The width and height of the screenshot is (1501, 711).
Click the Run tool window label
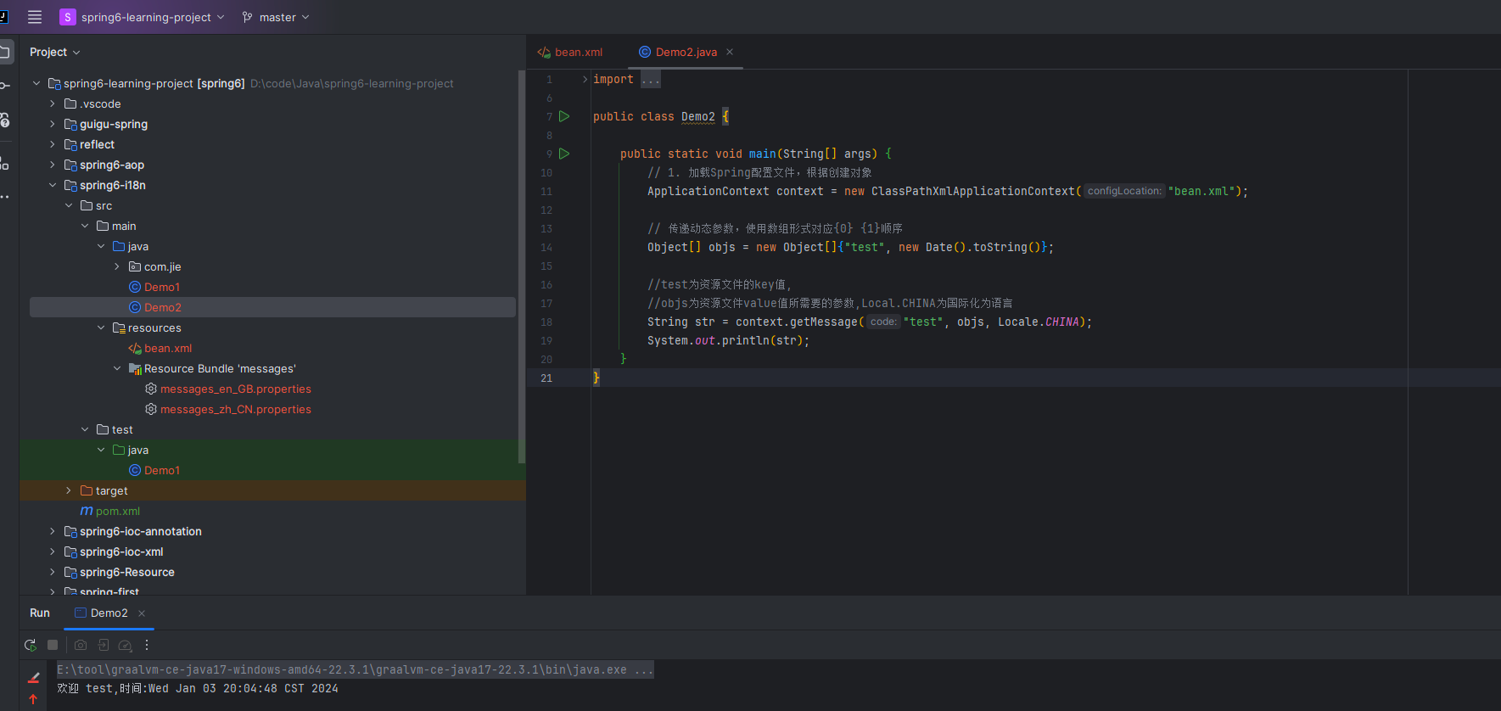pyautogui.click(x=40, y=613)
